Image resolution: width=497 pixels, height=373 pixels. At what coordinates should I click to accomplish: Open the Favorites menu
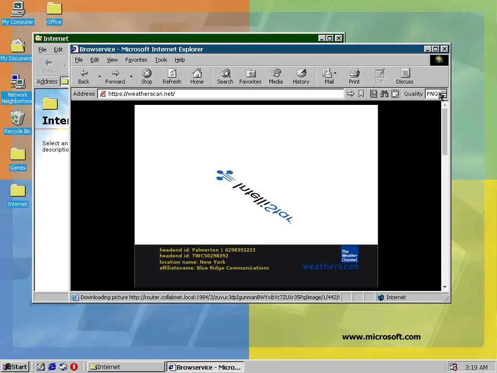point(136,60)
